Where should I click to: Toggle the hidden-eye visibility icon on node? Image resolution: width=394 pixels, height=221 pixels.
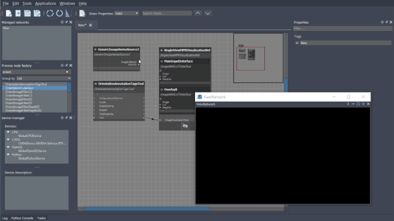(x=185, y=126)
